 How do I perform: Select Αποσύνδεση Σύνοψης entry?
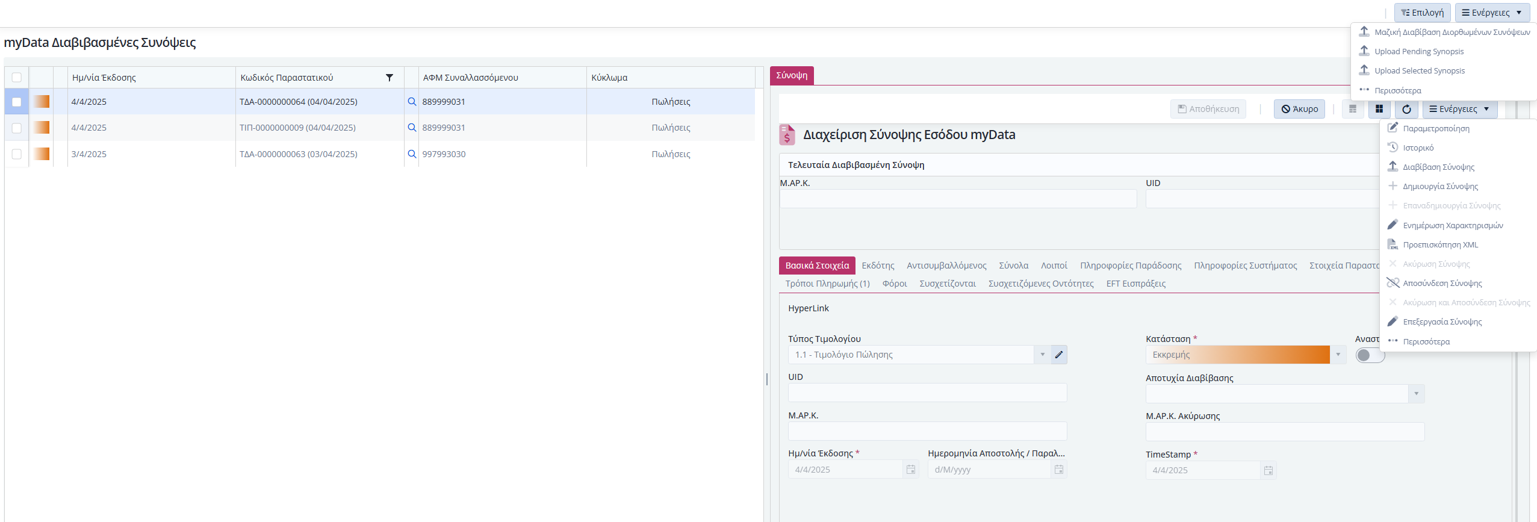coord(1458,284)
